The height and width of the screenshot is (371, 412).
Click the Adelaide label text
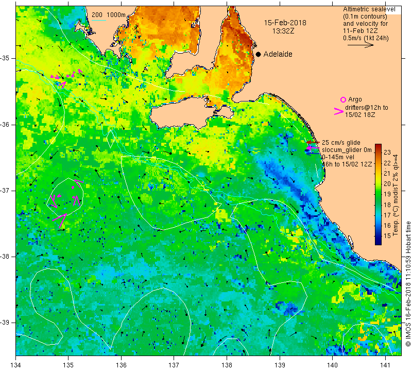(278, 54)
